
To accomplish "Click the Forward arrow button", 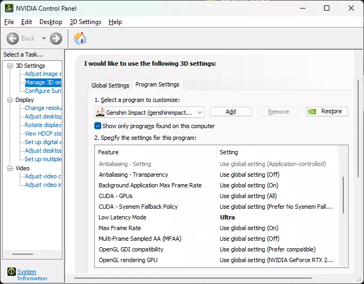I will pyautogui.click(x=56, y=38).
